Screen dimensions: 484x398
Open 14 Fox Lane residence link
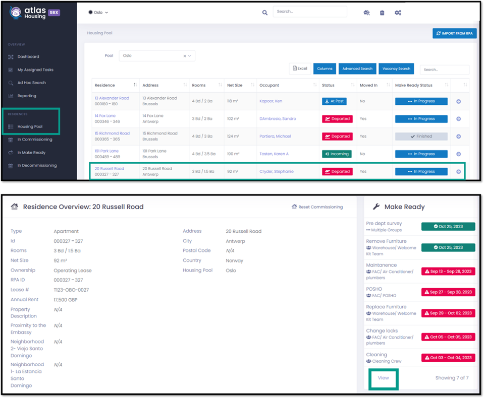pos(105,116)
